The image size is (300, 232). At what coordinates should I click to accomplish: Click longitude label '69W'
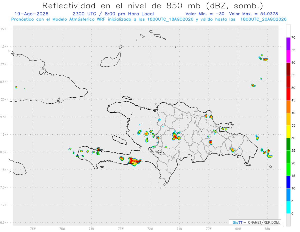(238, 228)
